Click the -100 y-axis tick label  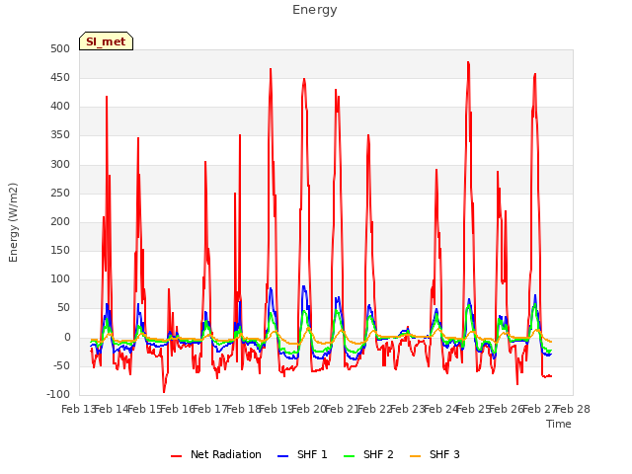[58, 394]
